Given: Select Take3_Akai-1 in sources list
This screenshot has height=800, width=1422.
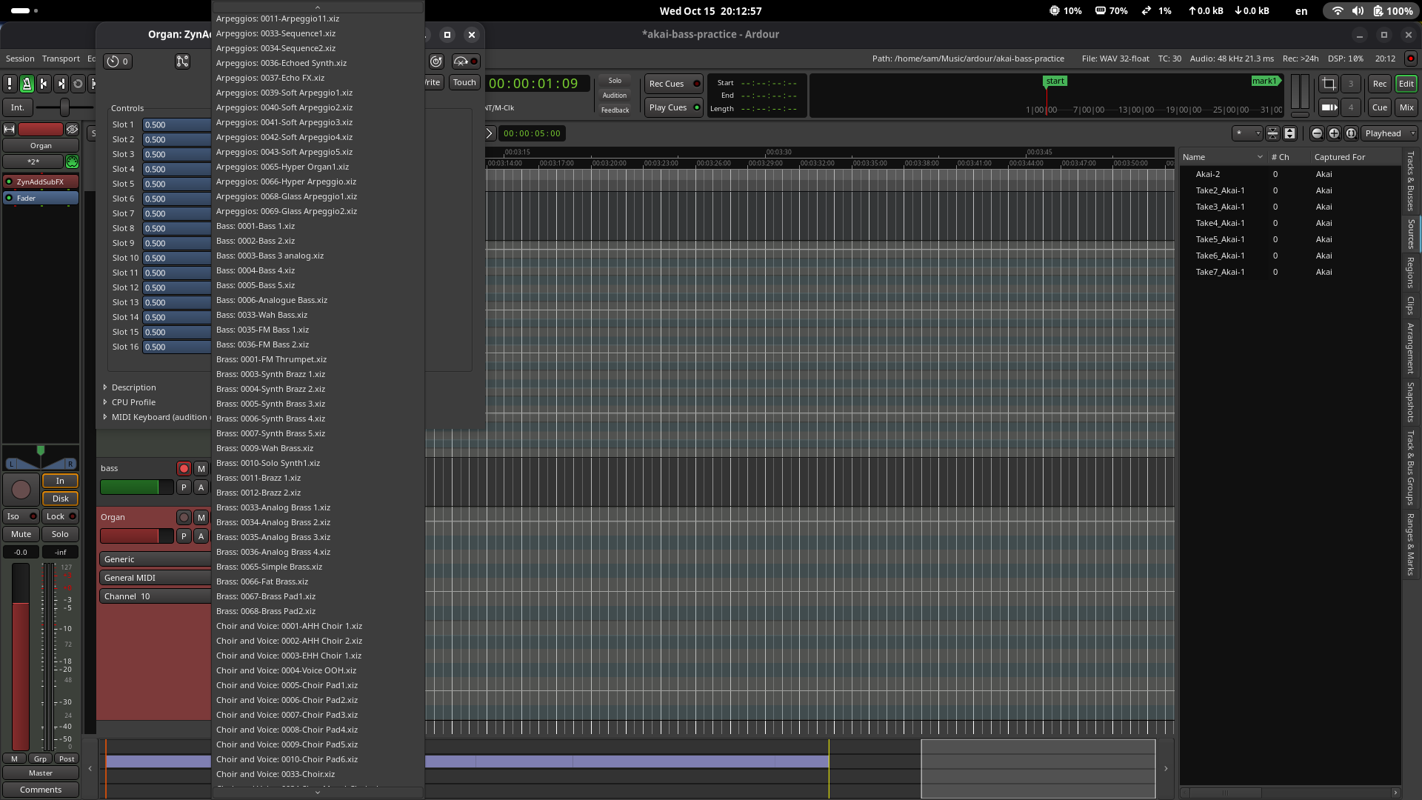Looking at the screenshot, I should [1219, 207].
